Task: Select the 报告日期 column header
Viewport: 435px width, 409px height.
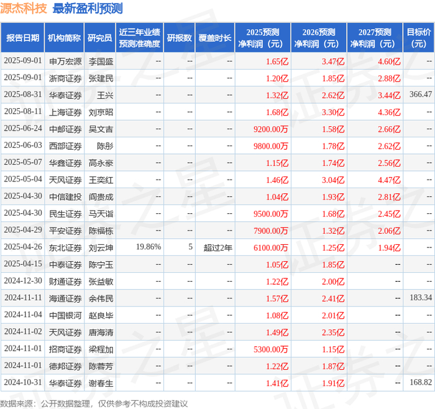Action: pos(22,38)
